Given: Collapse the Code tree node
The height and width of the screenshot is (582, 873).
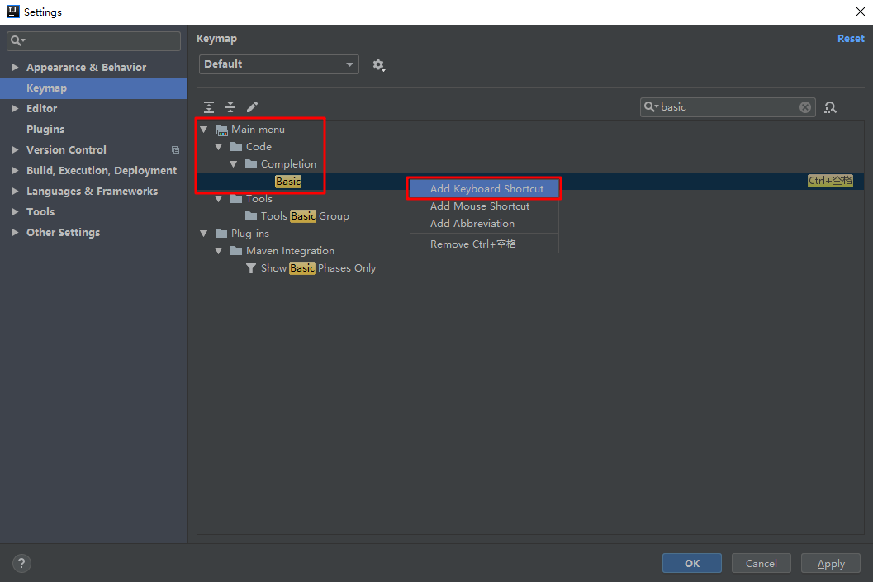Looking at the screenshot, I should tap(219, 147).
